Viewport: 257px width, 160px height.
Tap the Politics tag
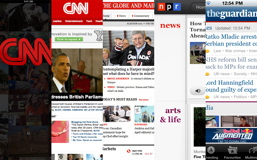[240, 97]
